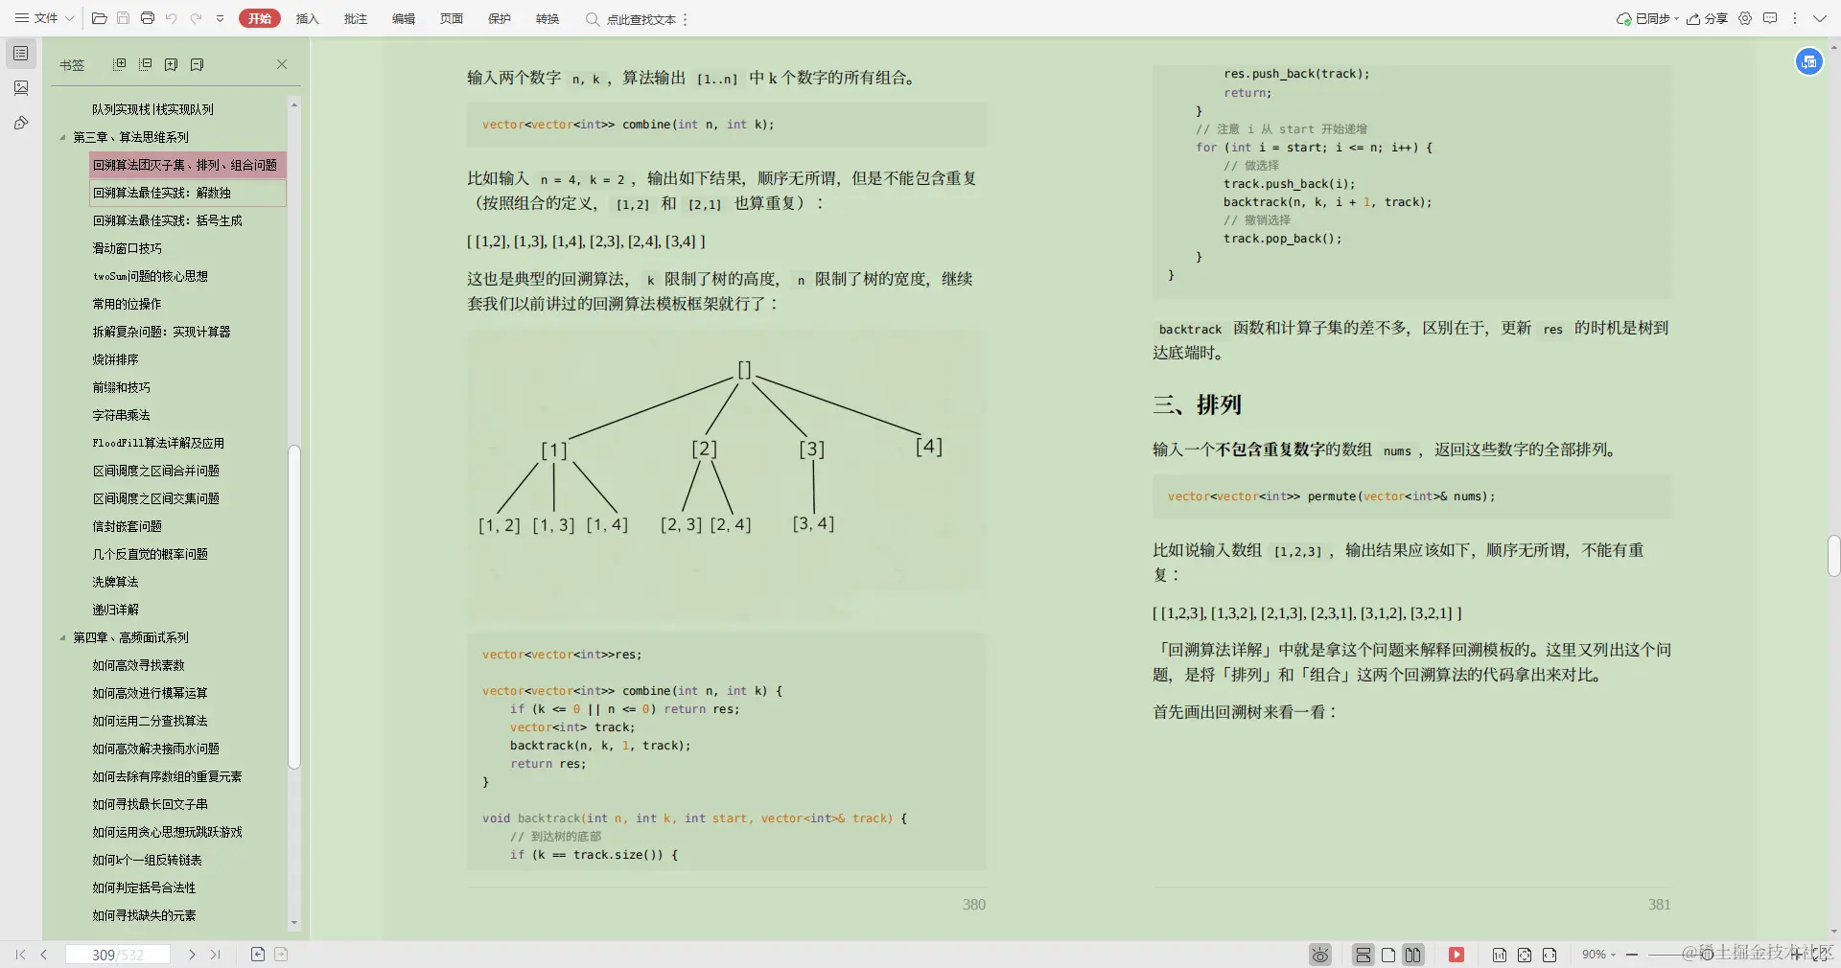This screenshot has width=1841, height=968.
Task: Click the zoom out minus slider control
Action: [x=1633, y=955]
